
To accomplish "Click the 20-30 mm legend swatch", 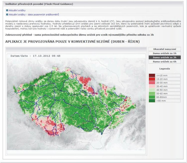I will [152, 83].
